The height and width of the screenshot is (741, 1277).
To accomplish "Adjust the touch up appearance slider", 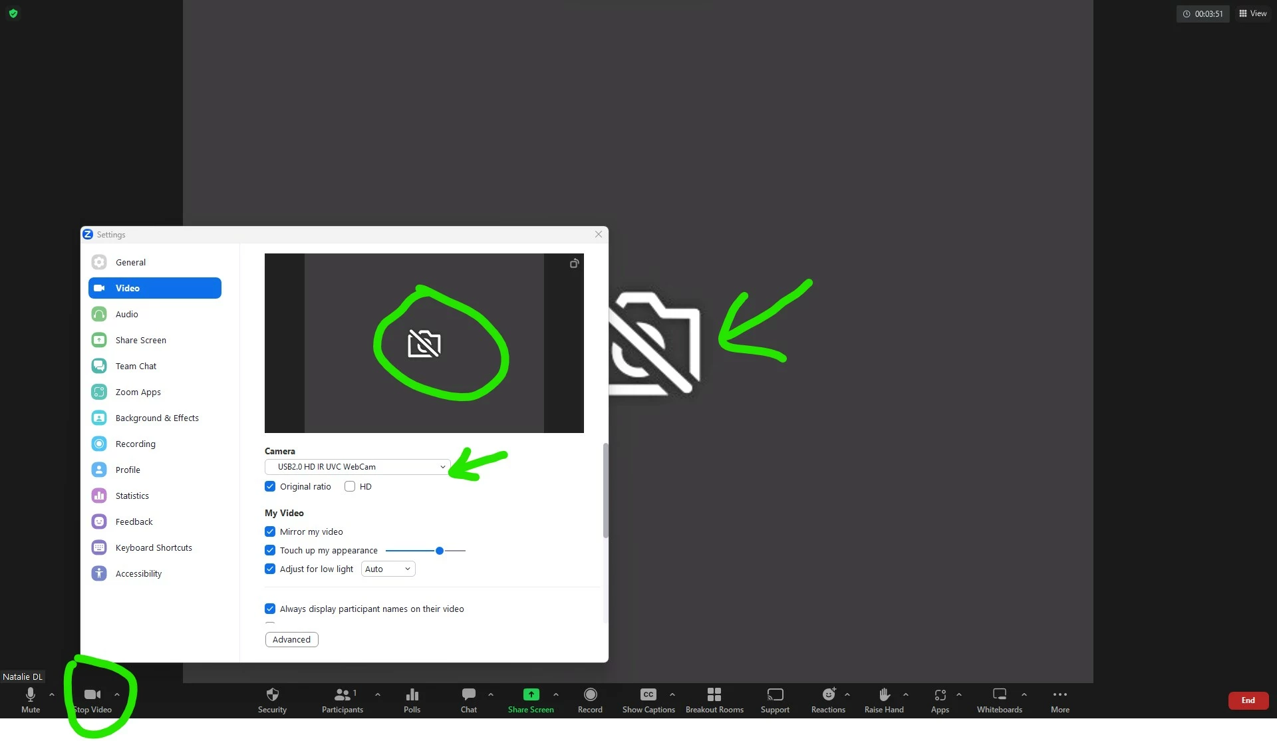I will pos(440,551).
